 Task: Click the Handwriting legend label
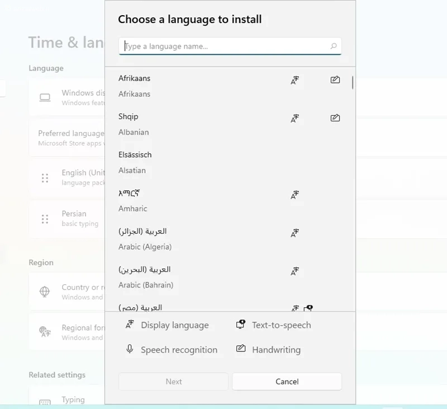coord(276,350)
